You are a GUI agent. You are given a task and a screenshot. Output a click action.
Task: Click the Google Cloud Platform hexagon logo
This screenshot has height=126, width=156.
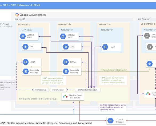point(17,15)
